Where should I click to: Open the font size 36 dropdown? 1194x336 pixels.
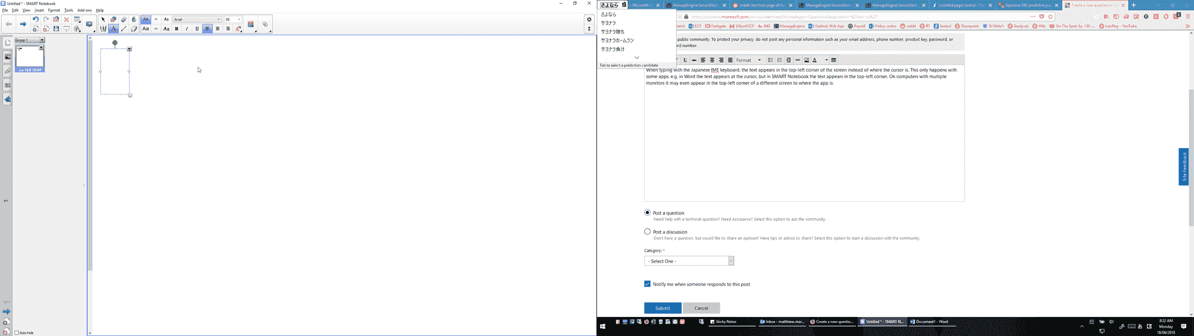pyautogui.click(x=233, y=19)
